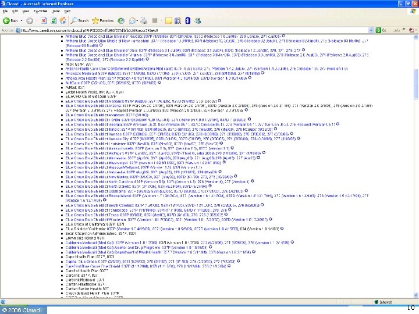Click the Messenger toolbar icon
This screenshot has height=314, width=419.
(198, 20)
